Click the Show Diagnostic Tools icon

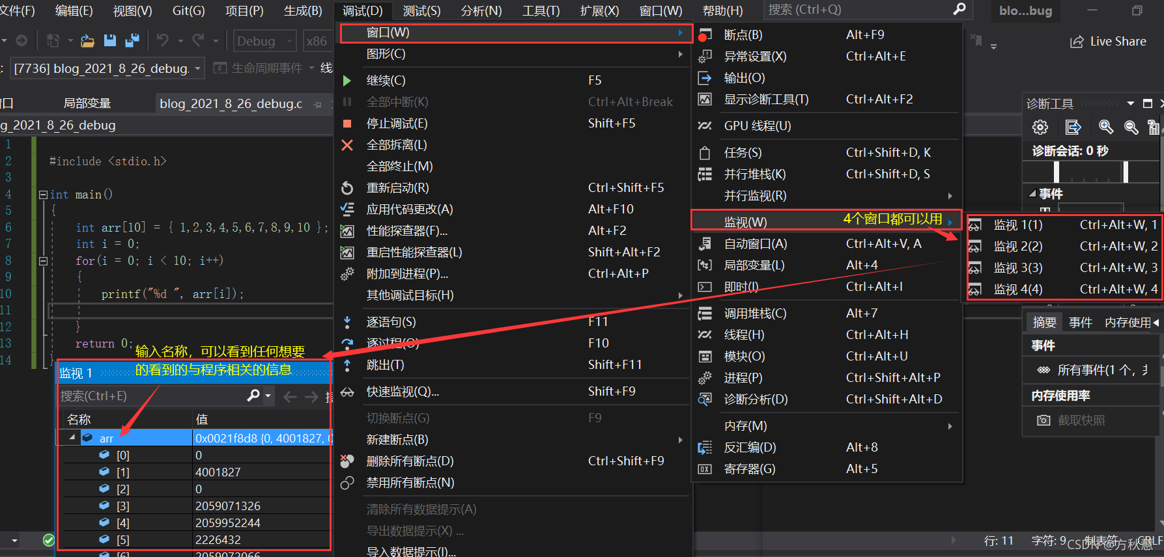pos(704,100)
